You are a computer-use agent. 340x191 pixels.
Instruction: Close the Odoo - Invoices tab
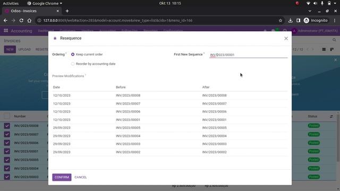click(x=58, y=11)
